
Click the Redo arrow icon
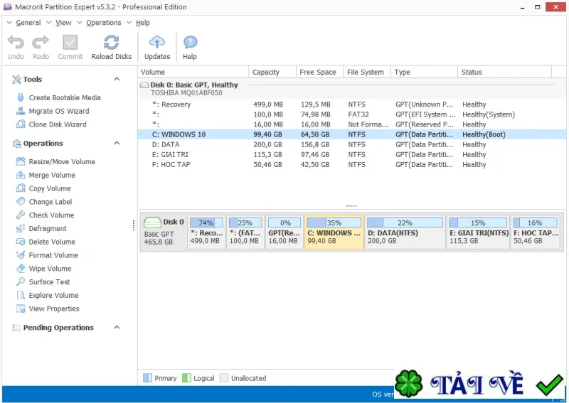pos(41,43)
